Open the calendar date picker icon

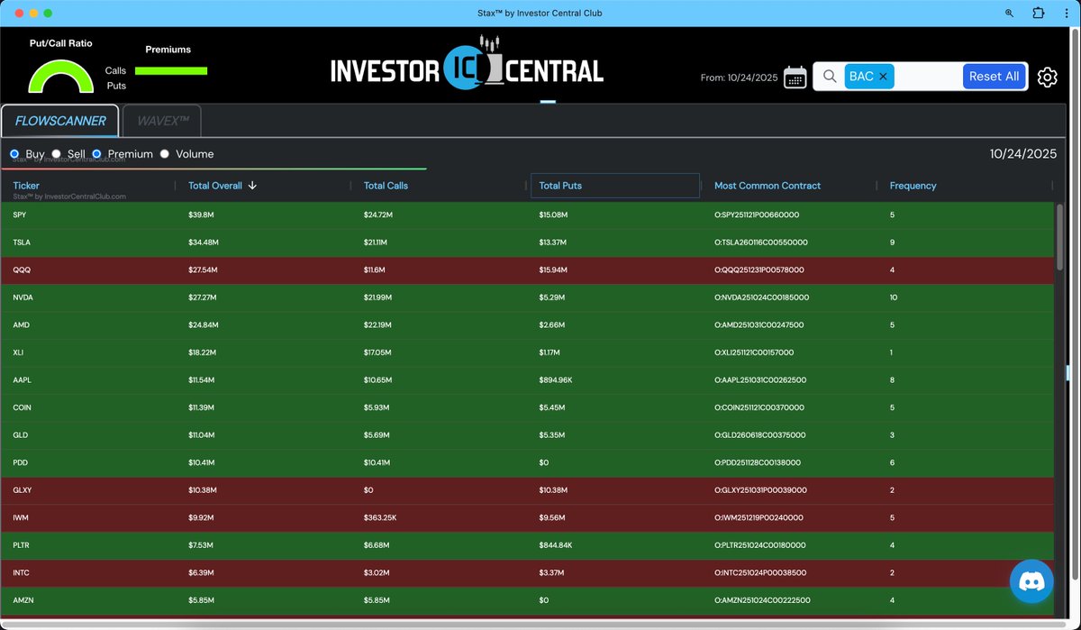pos(795,77)
